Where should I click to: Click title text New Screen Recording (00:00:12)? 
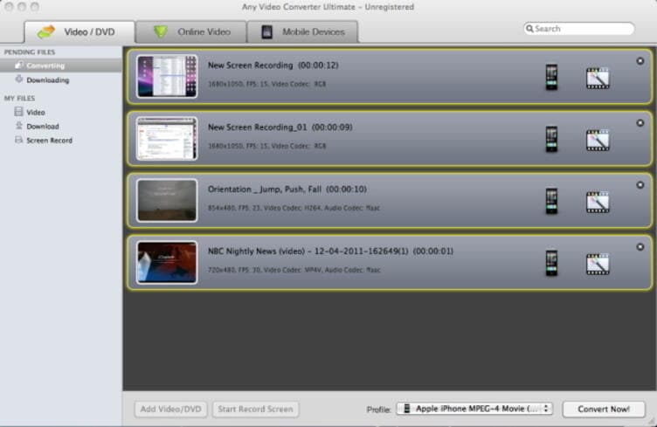pyautogui.click(x=273, y=65)
